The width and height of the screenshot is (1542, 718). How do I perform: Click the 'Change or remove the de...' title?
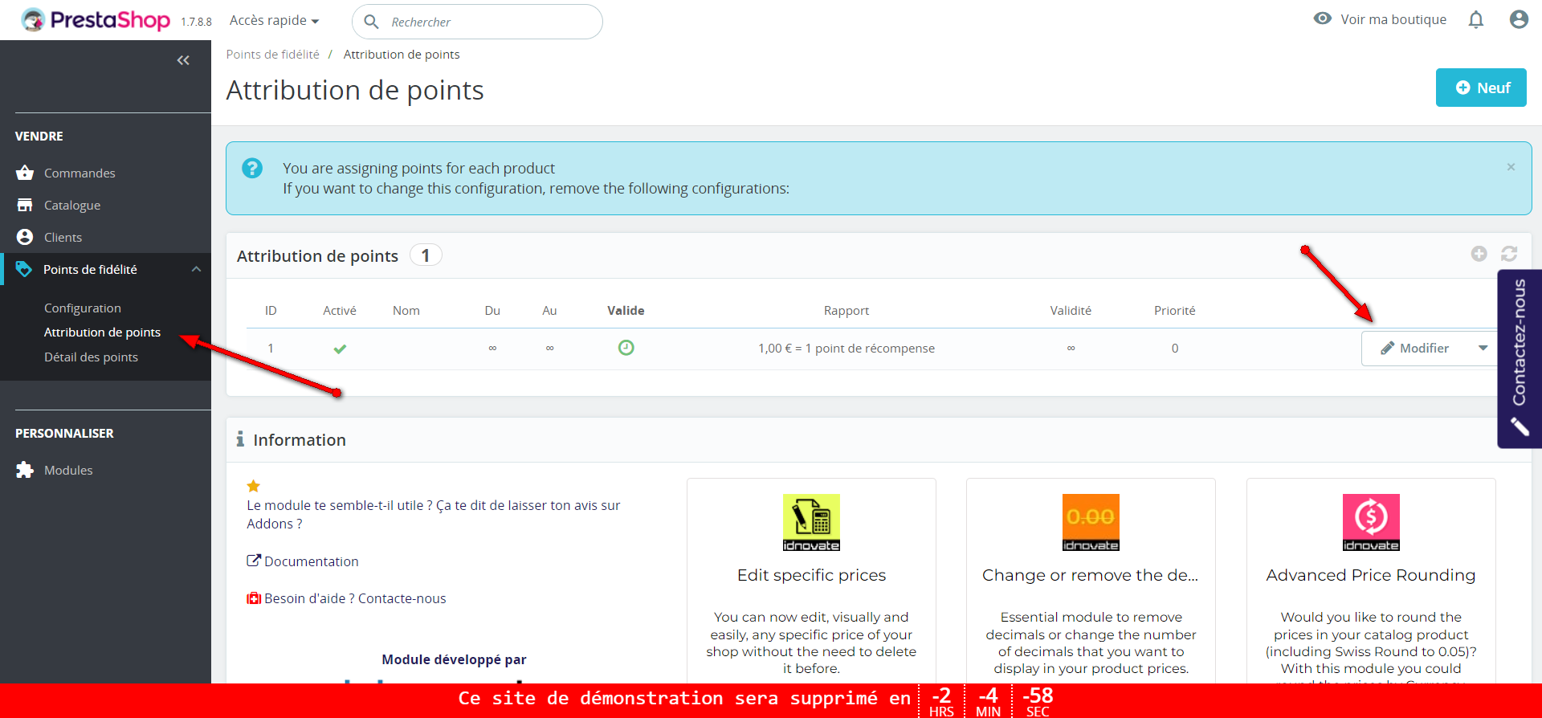[1090, 575]
